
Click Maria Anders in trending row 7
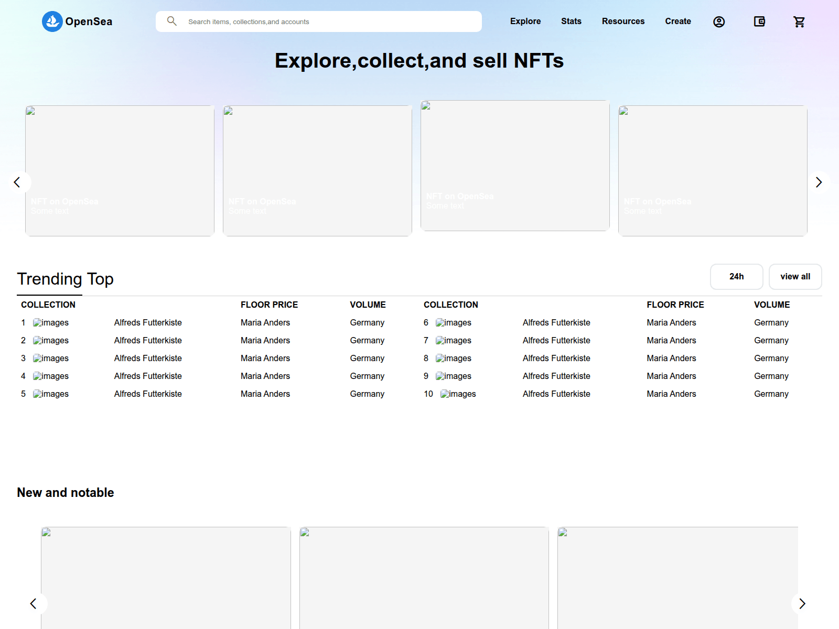point(671,341)
